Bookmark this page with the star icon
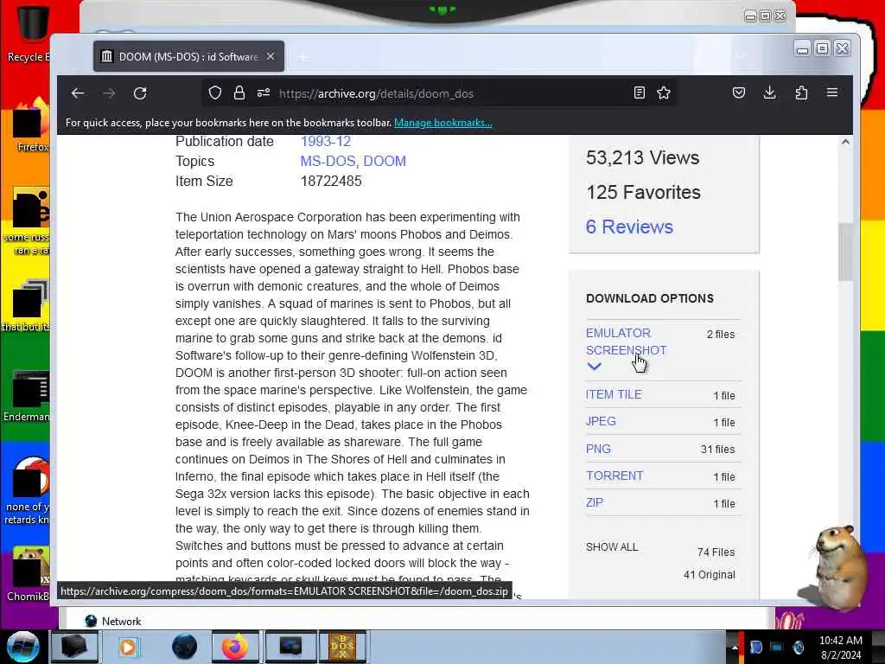Image resolution: width=885 pixels, height=664 pixels. (x=664, y=93)
